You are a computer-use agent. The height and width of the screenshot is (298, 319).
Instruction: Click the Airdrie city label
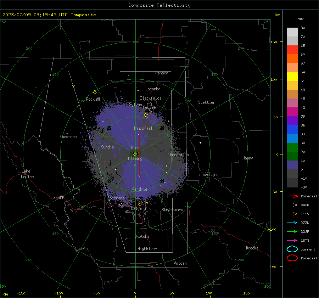(140, 189)
